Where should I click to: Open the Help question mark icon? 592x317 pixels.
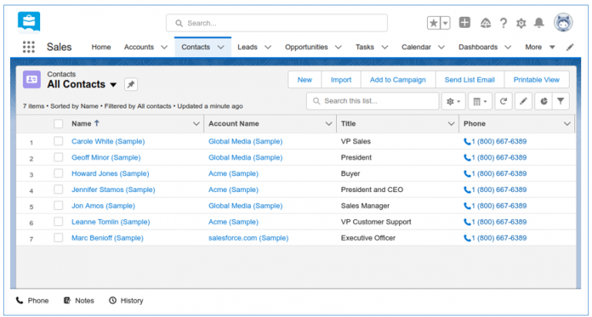click(x=503, y=23)
